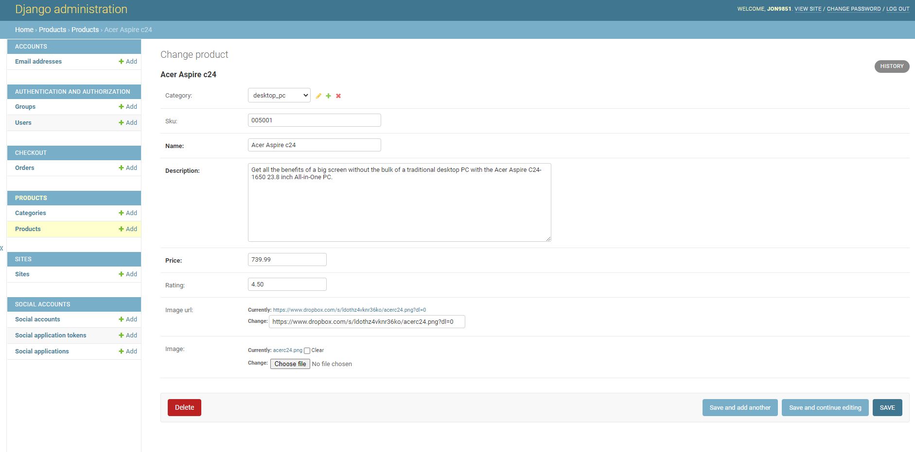
Task: Add a new Social application from sidebar
Action: pos(128,352)
